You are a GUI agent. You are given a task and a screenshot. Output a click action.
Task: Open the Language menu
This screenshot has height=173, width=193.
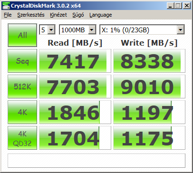(100, 15)
